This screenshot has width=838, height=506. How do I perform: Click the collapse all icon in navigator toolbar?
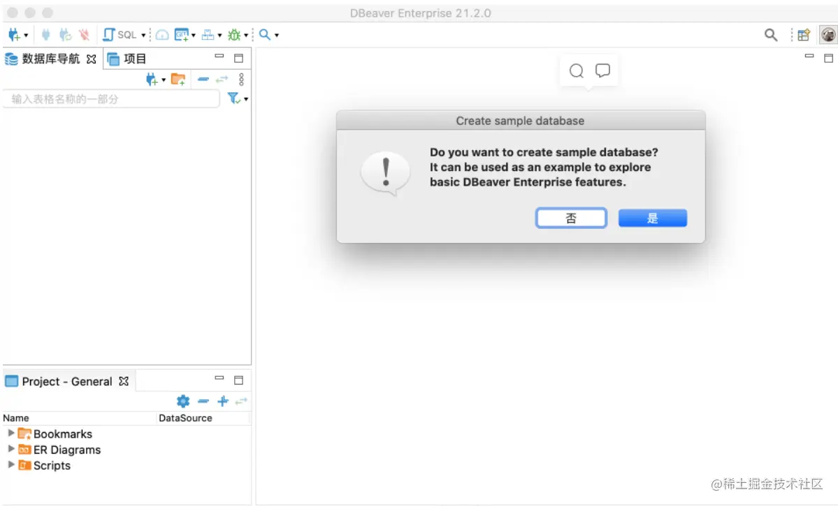pos(203,80)
